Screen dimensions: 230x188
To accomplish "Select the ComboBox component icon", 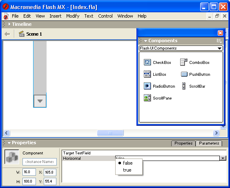I will coord(183,62).
